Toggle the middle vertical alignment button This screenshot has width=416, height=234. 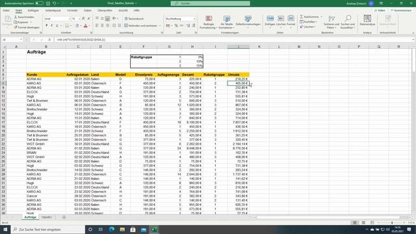point(102,19)
